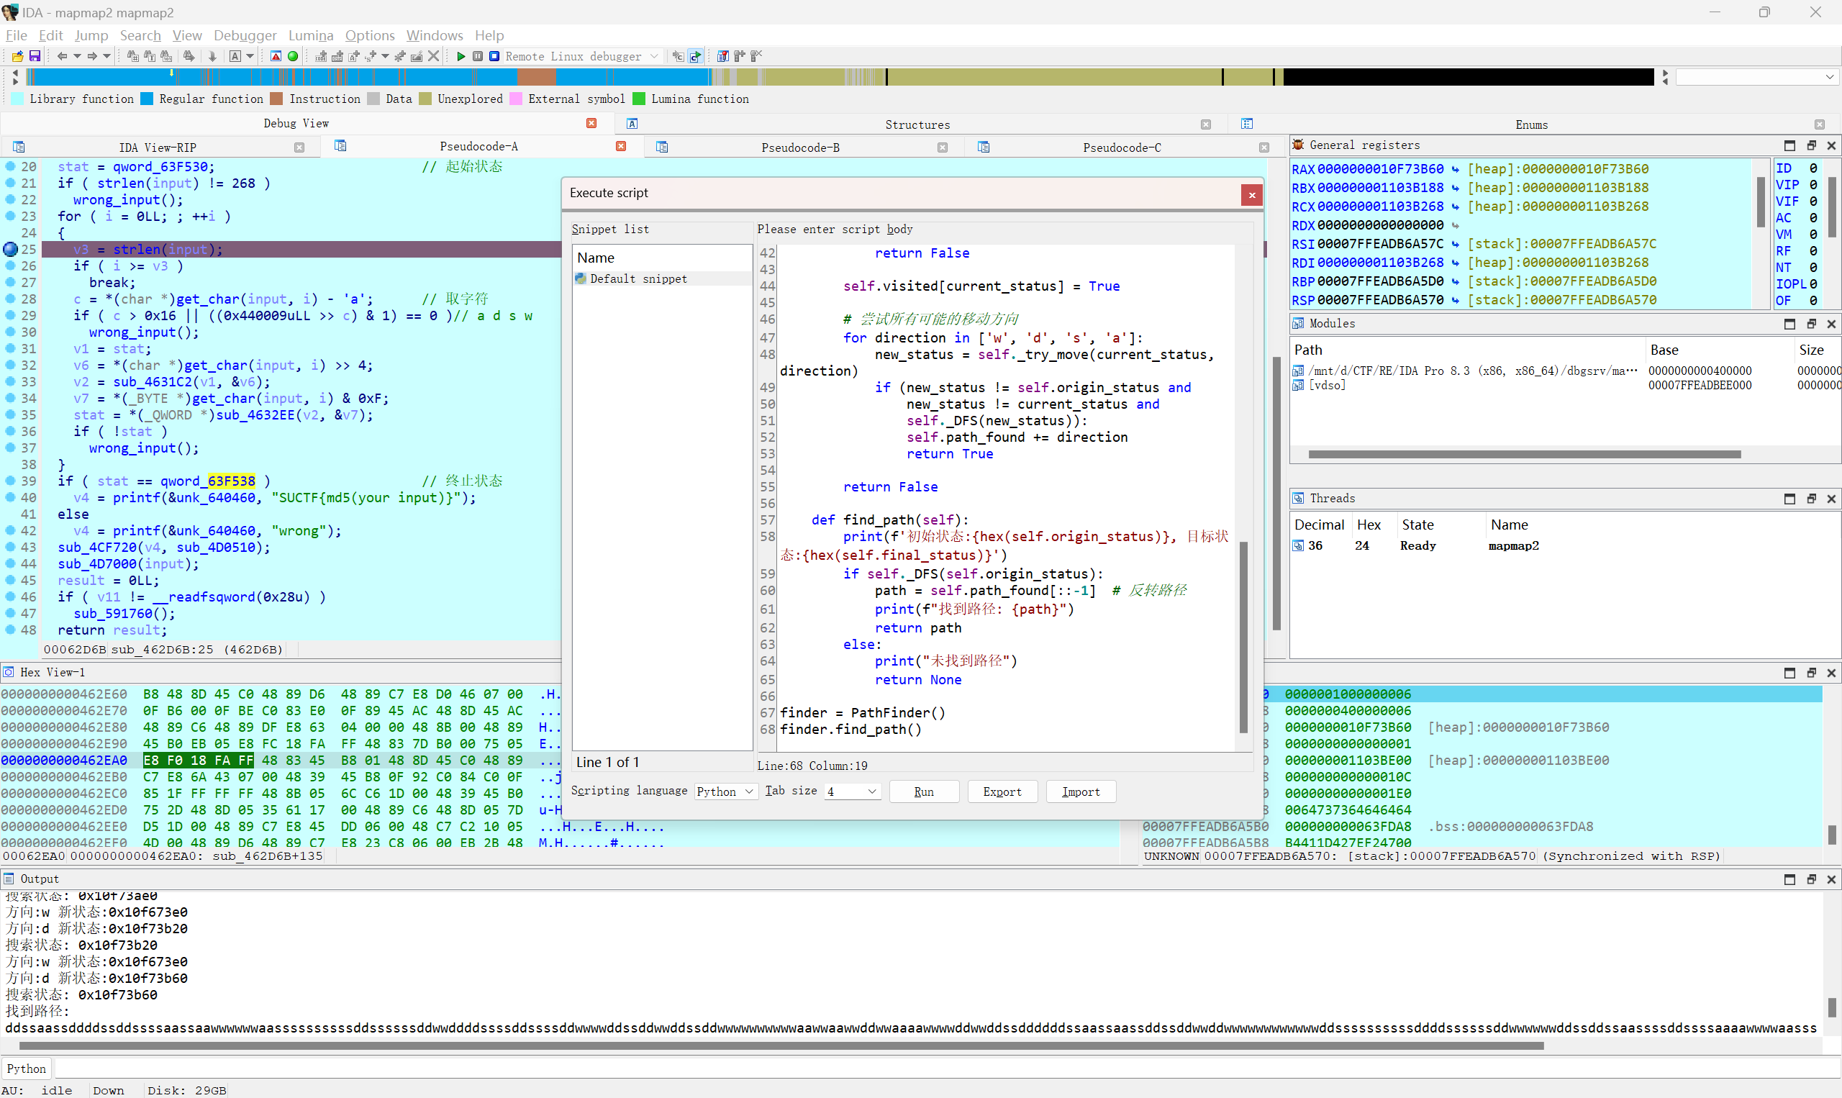
Task: Open the Debugger menu
Action: coord(245,35)
